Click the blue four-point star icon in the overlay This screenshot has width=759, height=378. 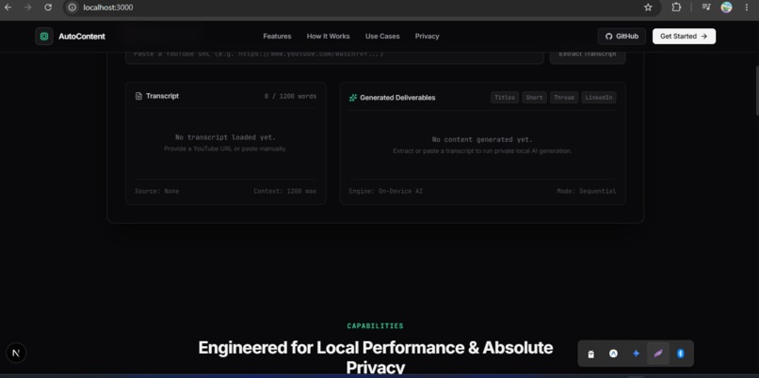click(x=636, y=354)
